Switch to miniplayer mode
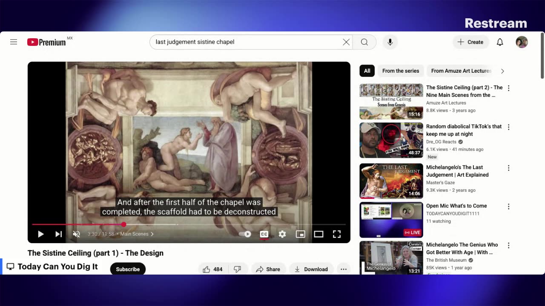 [301, 234]
